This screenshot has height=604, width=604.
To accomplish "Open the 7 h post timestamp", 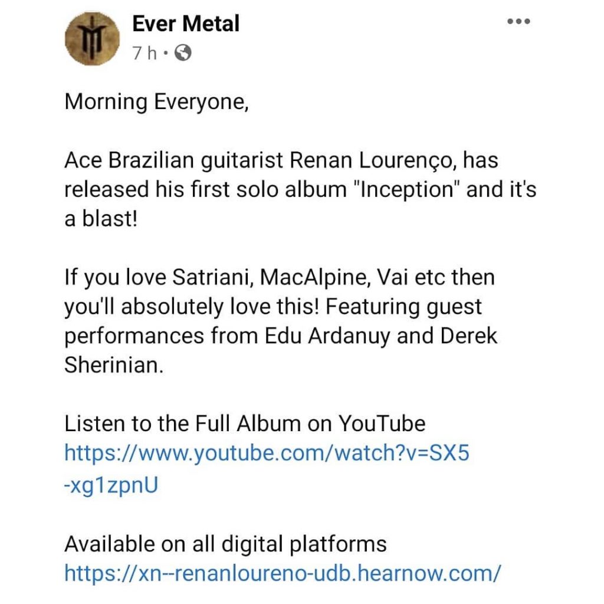I will (x=145, y=53).
